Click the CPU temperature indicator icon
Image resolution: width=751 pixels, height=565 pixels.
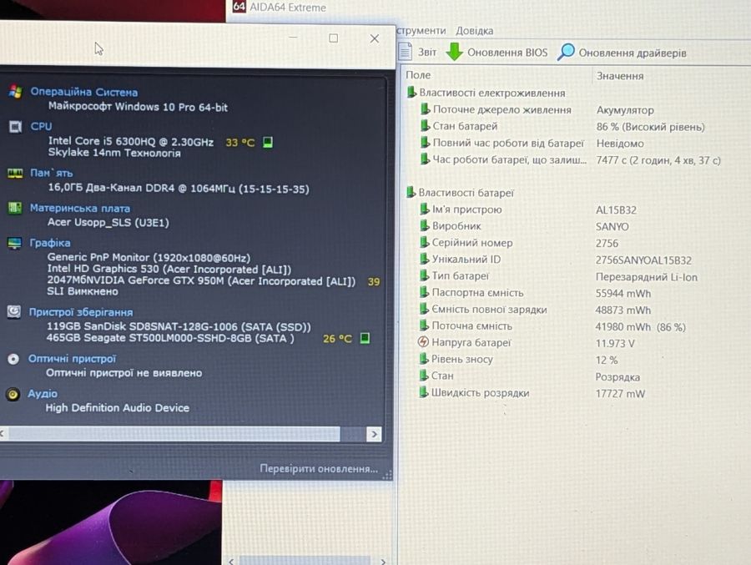tap(268, 142)
